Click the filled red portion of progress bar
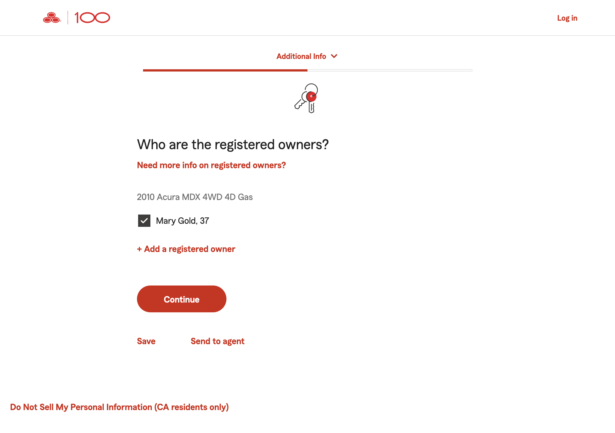 pos(225,70)
